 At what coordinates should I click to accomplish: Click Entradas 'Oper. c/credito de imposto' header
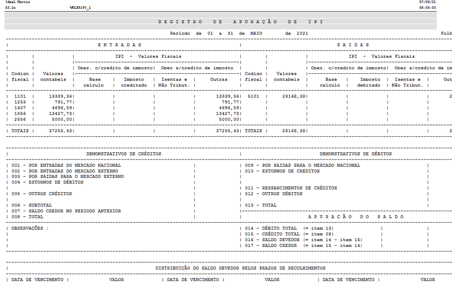[115, 68]
